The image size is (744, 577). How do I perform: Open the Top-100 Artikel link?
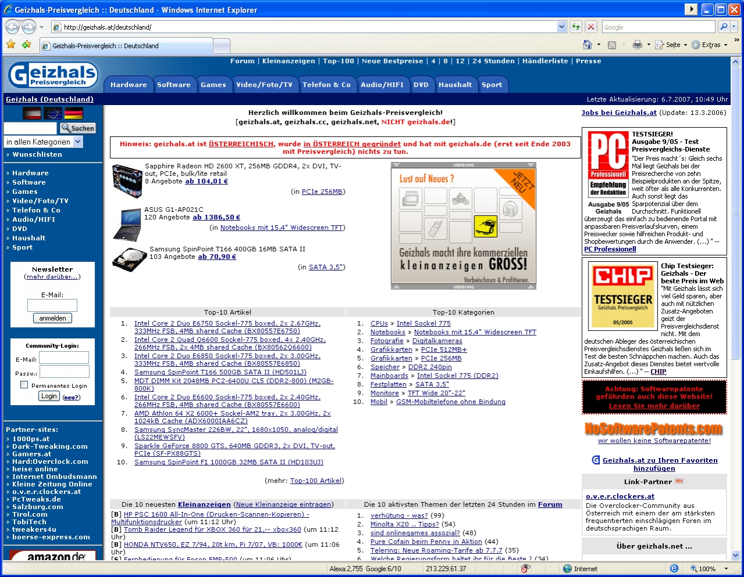[316, 481]
